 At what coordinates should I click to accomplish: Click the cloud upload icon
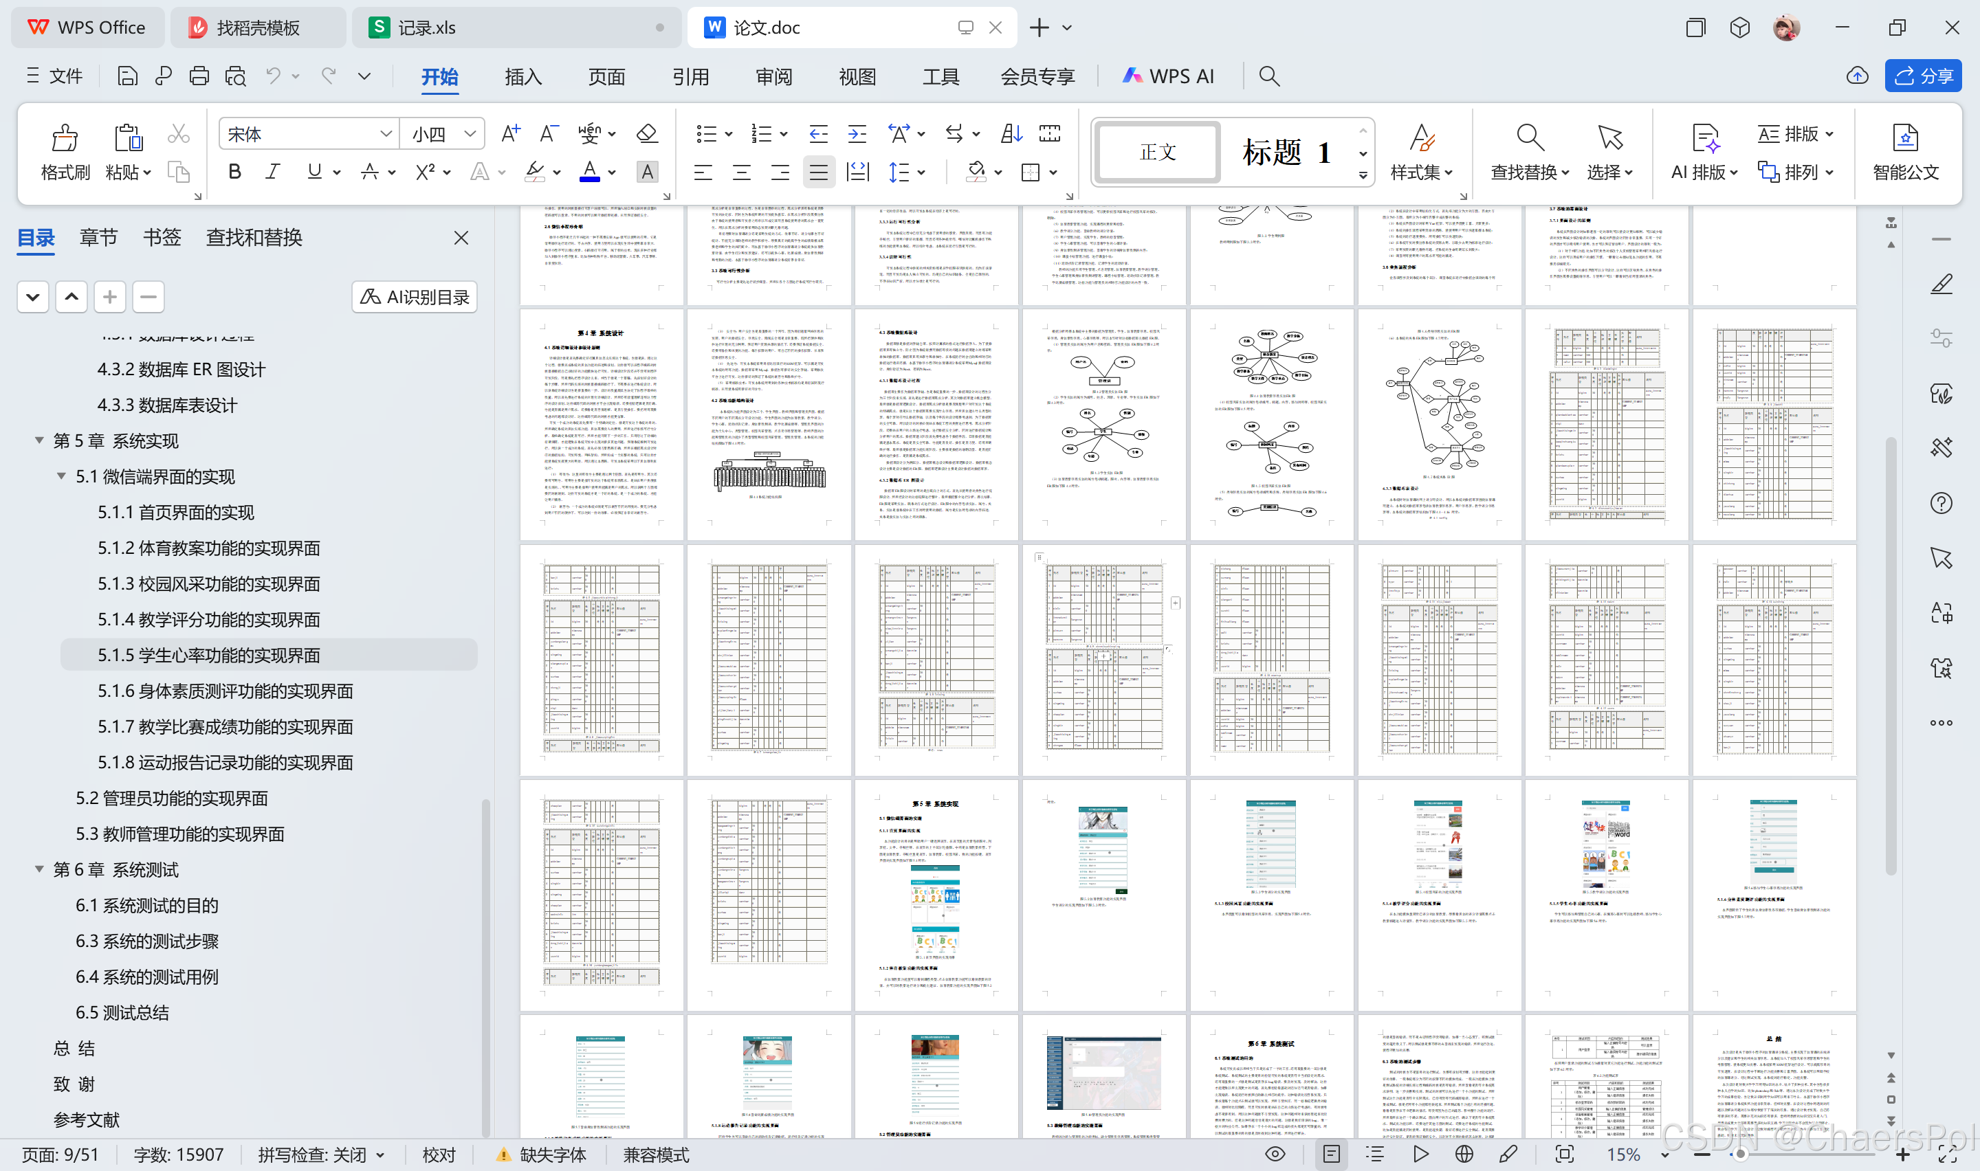point(1857,76)
